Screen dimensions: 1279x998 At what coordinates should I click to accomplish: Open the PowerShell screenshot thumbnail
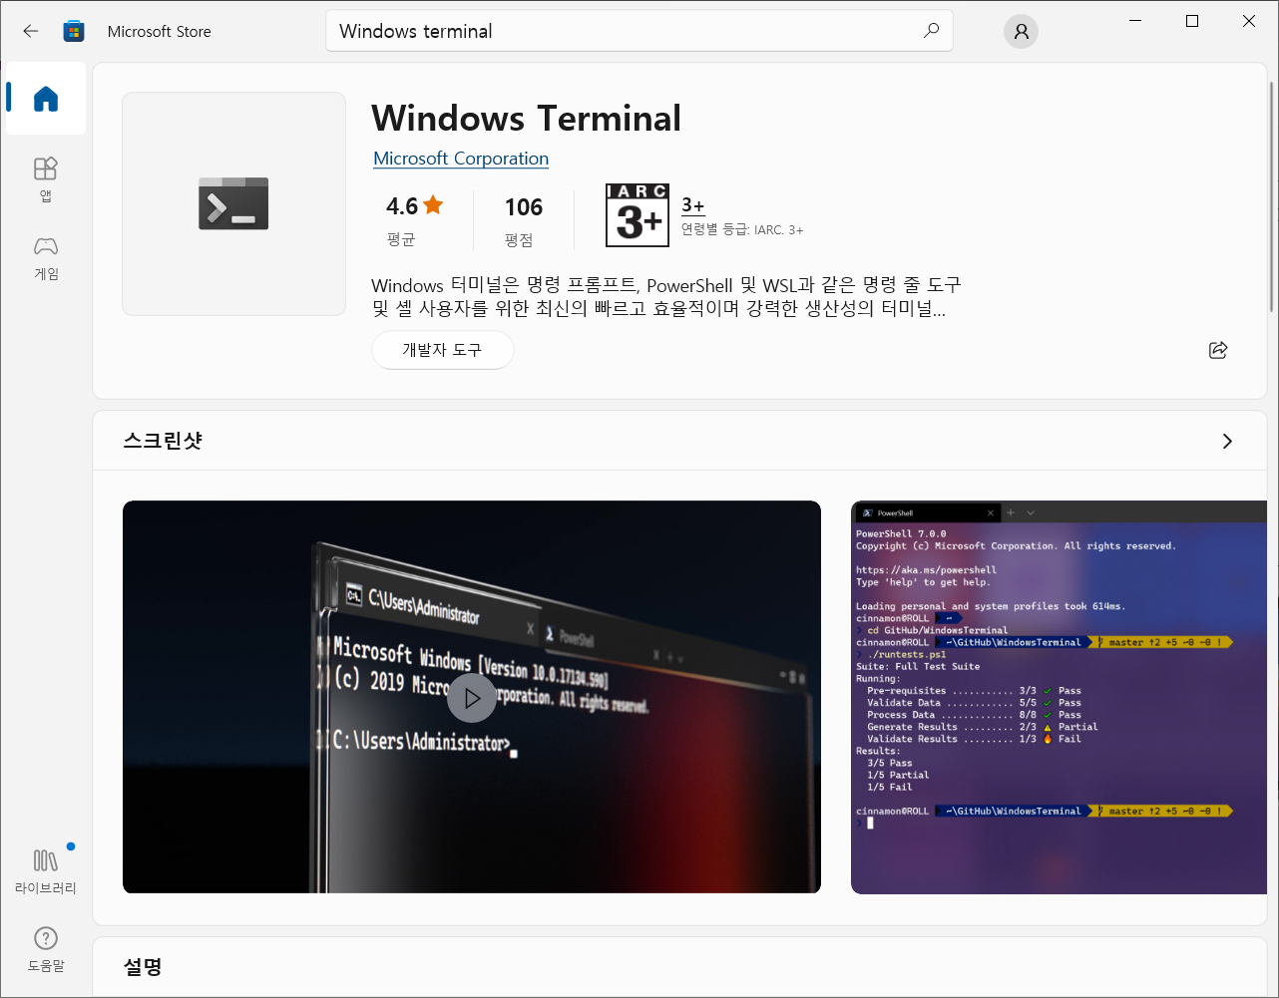tap(1059, 697)
